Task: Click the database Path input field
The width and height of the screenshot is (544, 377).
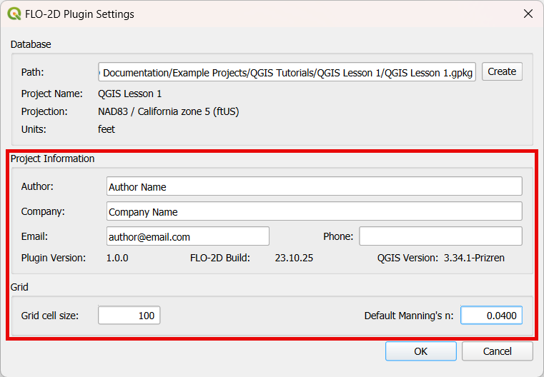Action: [x=287, y=72]
